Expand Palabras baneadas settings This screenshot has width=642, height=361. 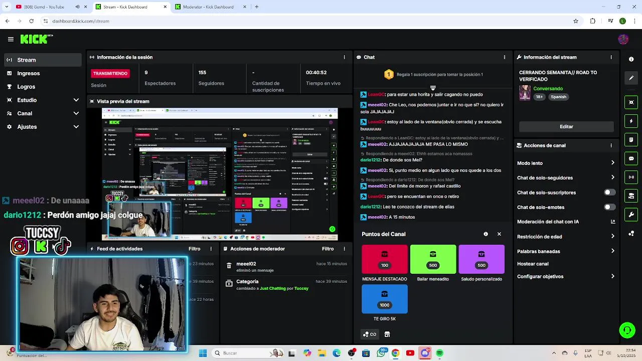click(x=612, y=251)
